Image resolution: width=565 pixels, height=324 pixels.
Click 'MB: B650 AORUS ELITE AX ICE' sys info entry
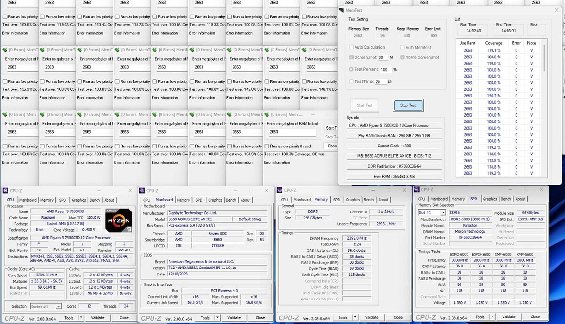[394, 156]
